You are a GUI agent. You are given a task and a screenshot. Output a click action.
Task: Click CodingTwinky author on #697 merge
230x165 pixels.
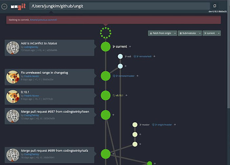tap(32, 115)
